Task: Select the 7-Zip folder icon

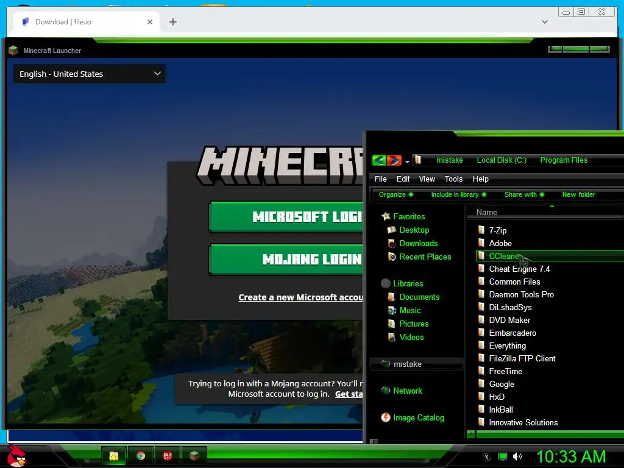Action: pyautogui.click(x=481, y=230)
